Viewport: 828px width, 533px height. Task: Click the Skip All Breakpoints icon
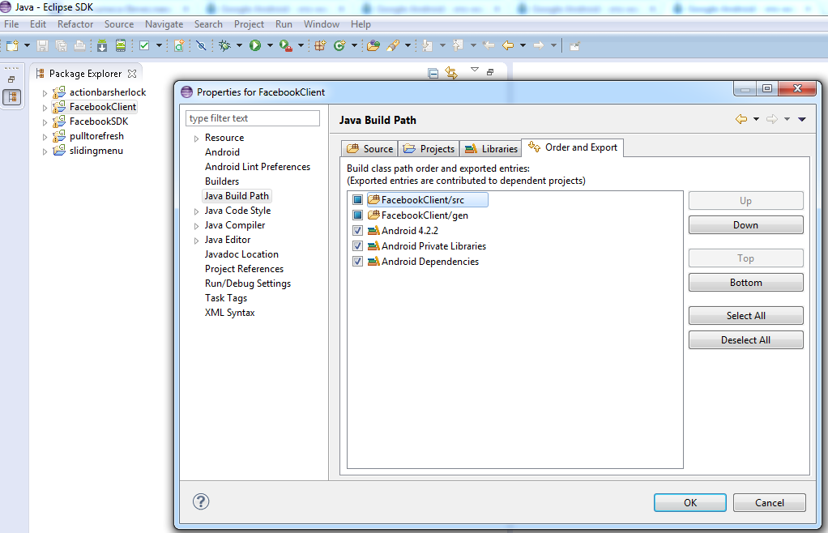click(x=201, y=46)
